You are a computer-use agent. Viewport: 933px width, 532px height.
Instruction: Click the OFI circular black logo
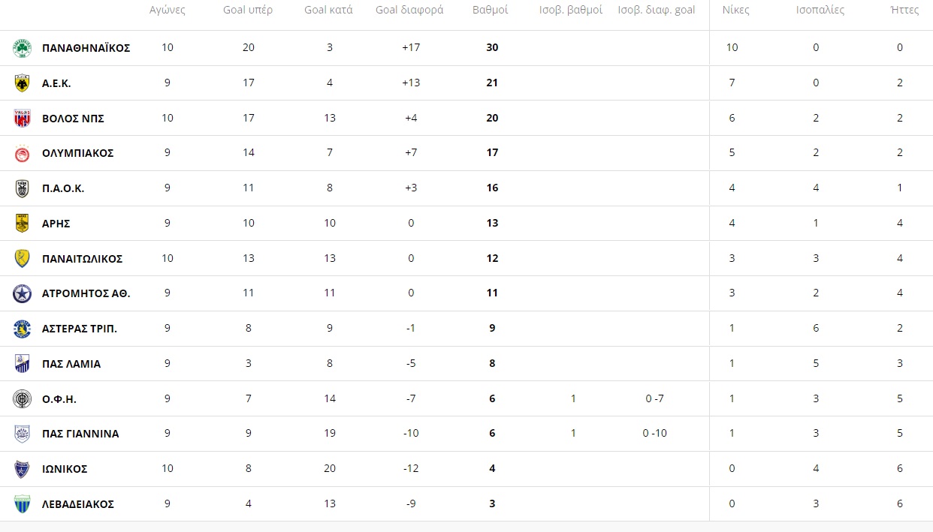[x=22, y=399]
